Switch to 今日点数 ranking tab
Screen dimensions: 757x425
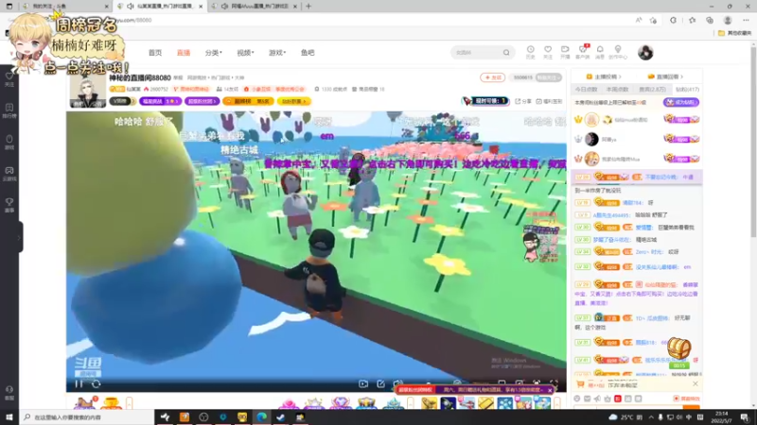click(586, 89)
